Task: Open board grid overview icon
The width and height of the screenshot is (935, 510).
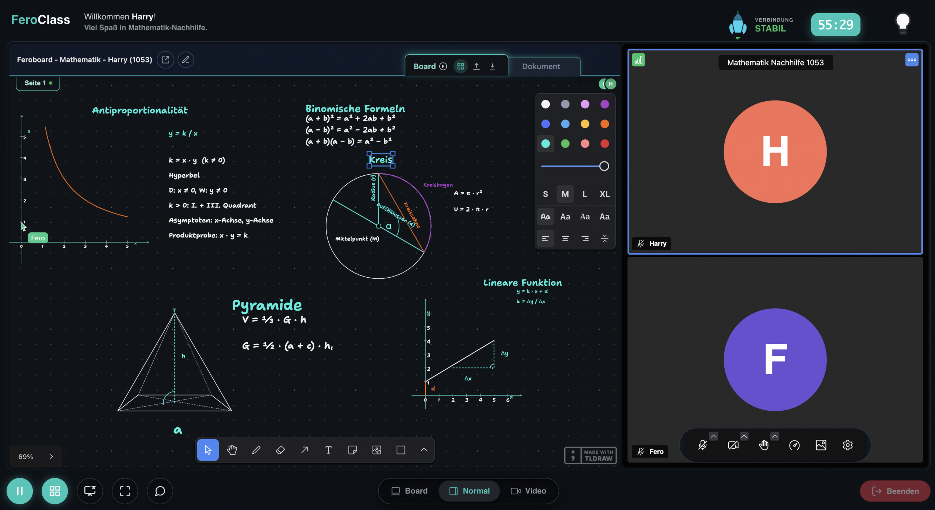Action: [x=461, y=66]
